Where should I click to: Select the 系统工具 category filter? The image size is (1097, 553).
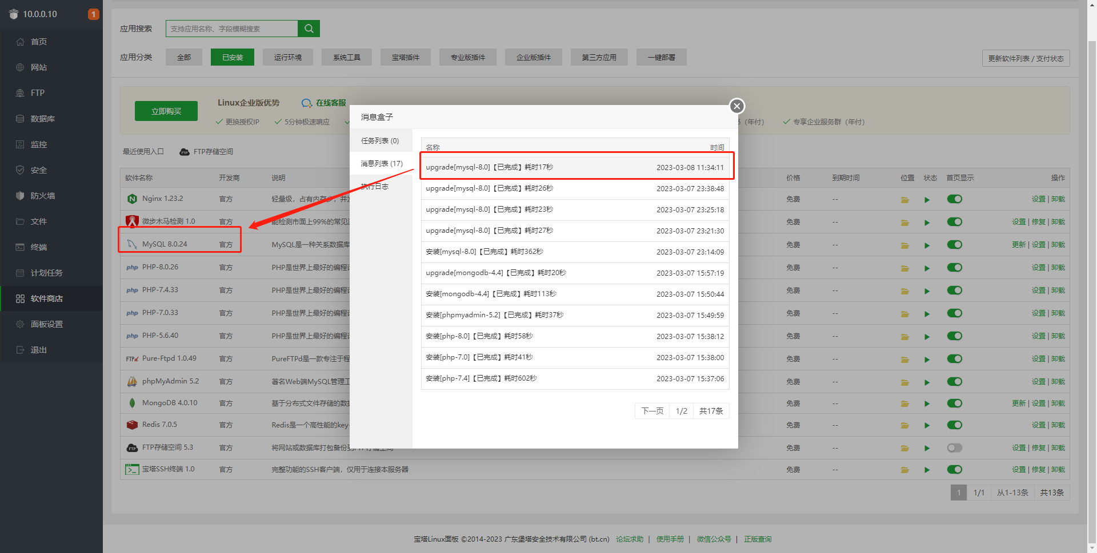[347, 57]
